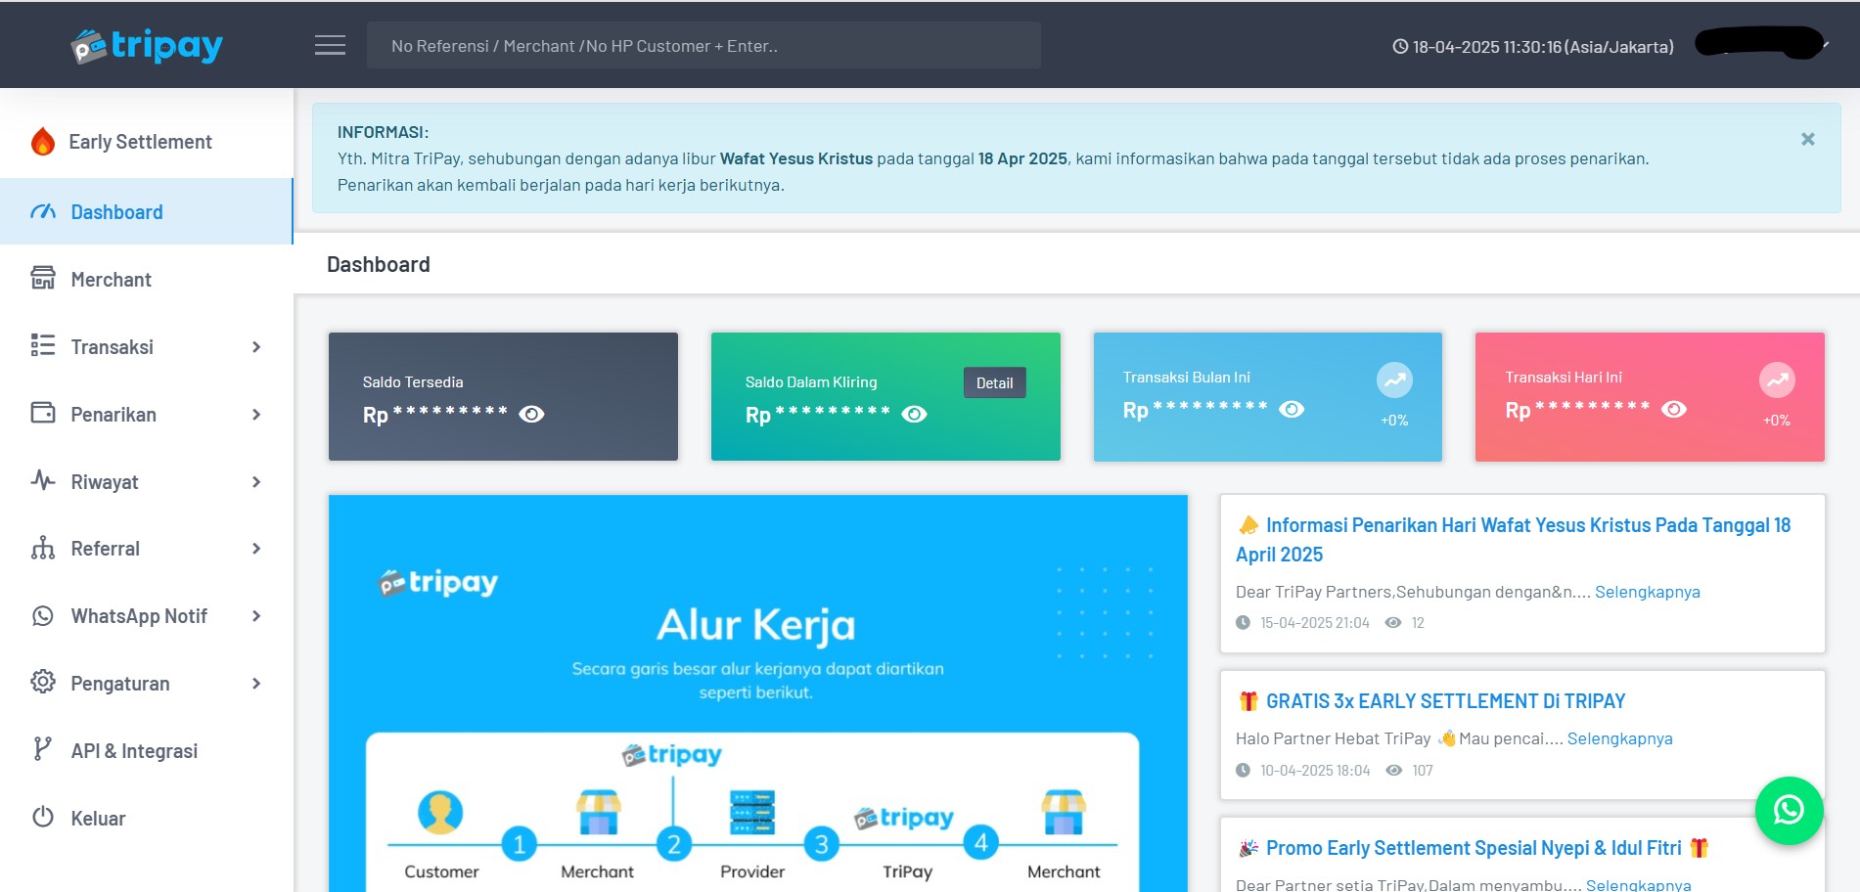The image size is (1860, 892).
Task: Click the Riwayat activity pulse icon
Action: tap(43, 481)
